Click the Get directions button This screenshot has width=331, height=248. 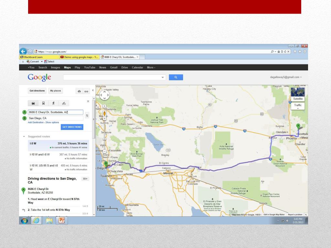pyautogui.click(x=37, y=91)
